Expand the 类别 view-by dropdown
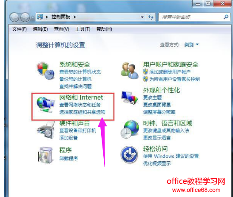Image resolution: width=233 pixels, height=197 pixels. pos(191,44)
